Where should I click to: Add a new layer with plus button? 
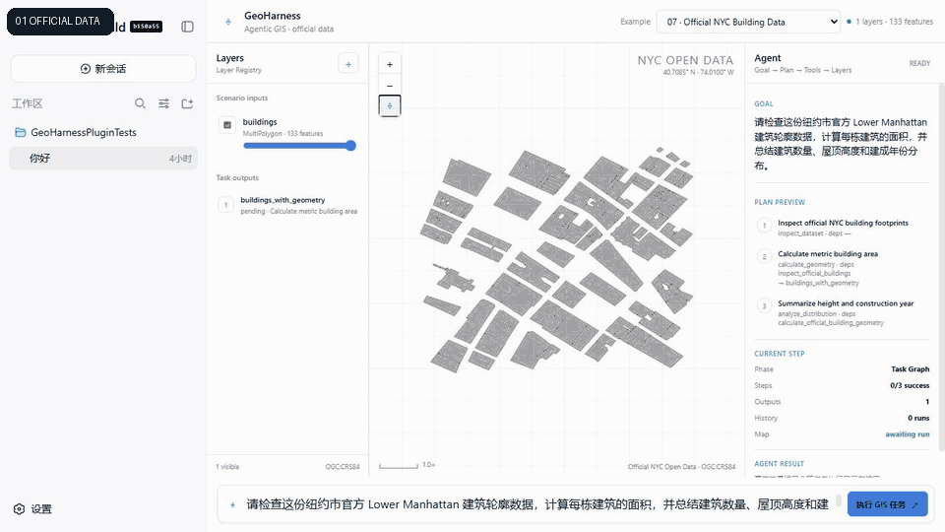coord(348,64)
